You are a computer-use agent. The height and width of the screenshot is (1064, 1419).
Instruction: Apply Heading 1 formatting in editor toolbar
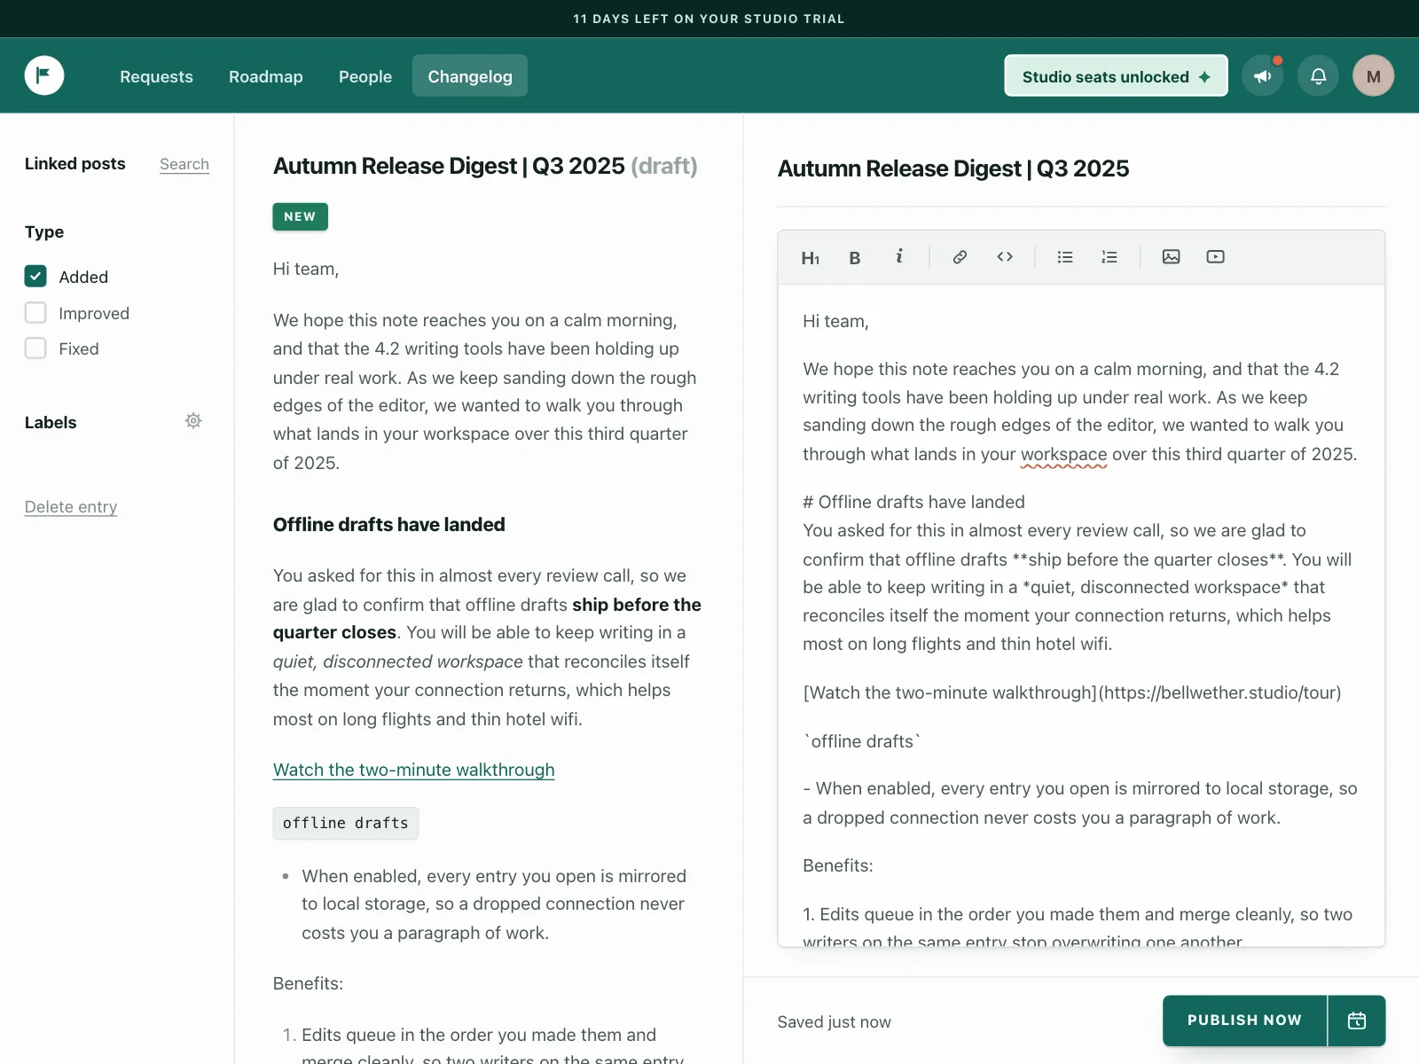(x=810, y=258)
